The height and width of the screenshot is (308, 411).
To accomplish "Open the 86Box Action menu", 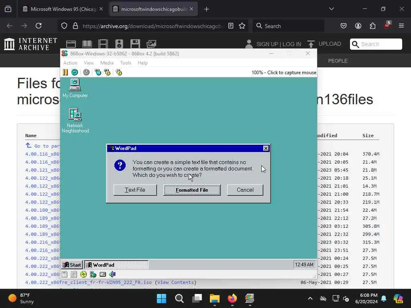I will (x=70, y=63).
